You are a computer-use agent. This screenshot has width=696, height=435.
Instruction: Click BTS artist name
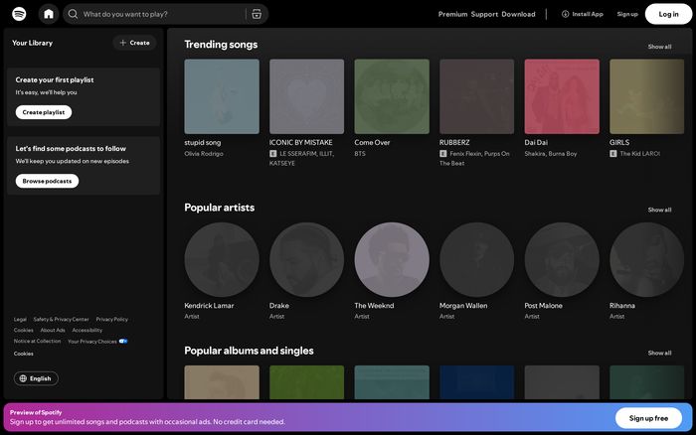coord(360,153)
